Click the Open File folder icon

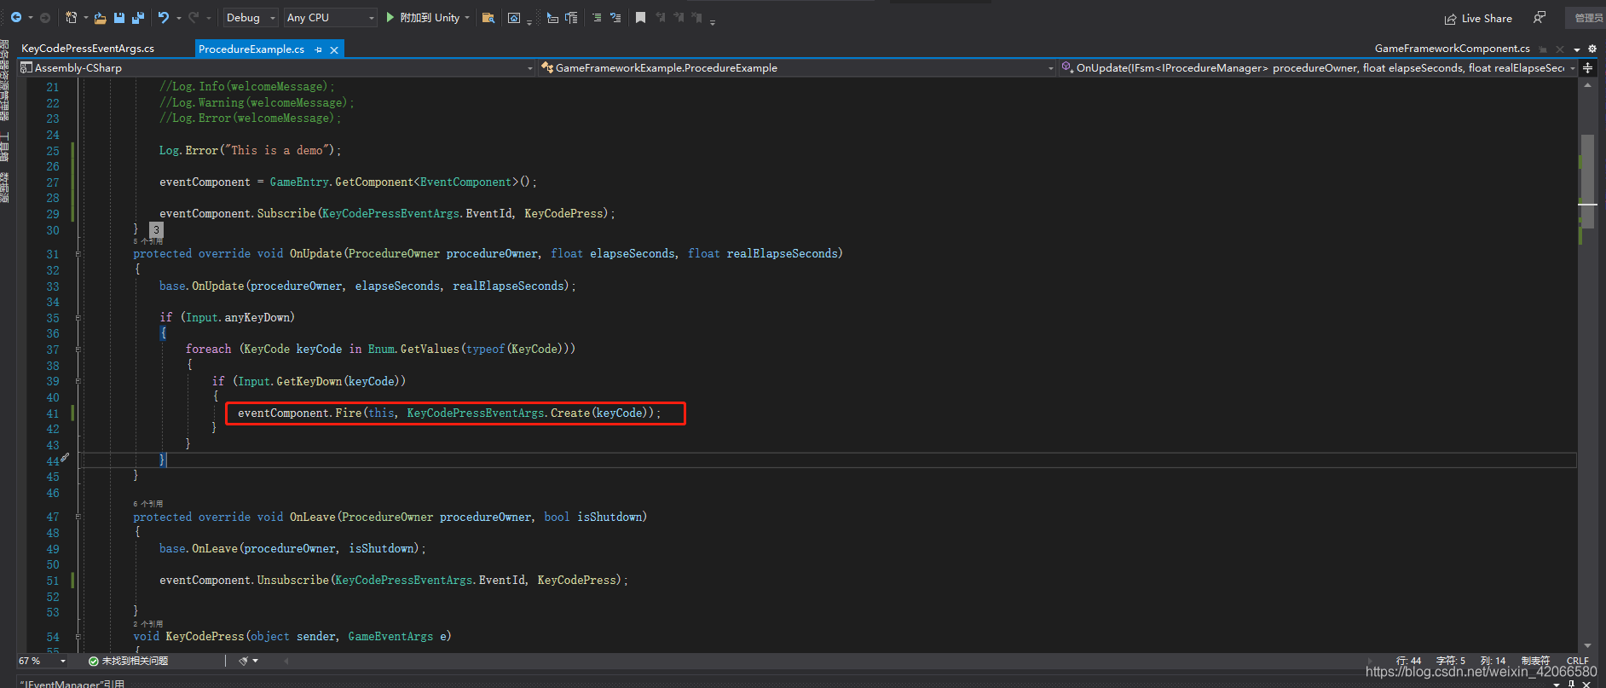100,17
